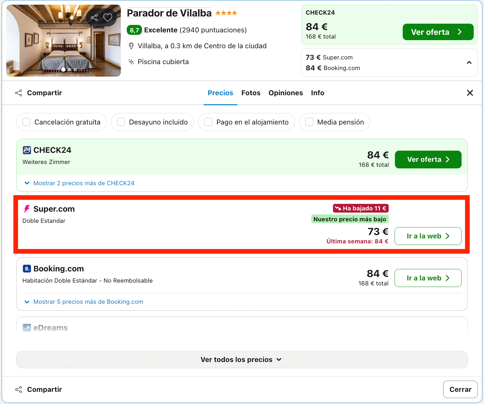Click the location pin icon near Villalba

131,46
